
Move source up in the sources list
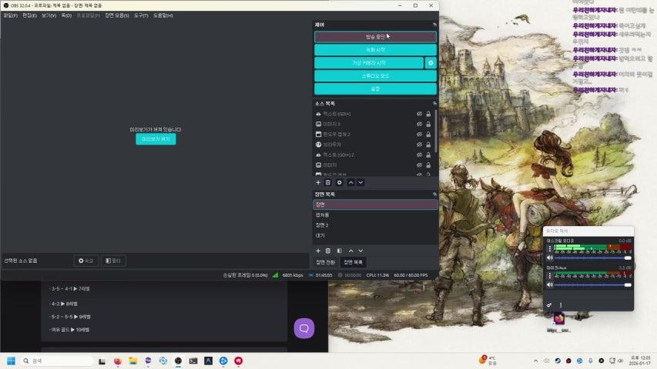tap(350, 182)
